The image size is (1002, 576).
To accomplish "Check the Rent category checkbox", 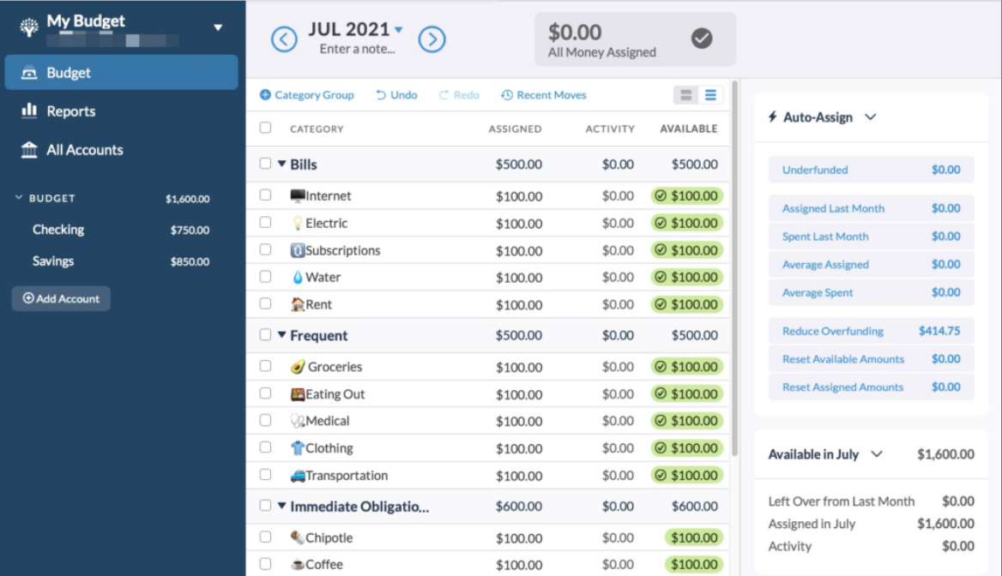I will tap(265, 303).
